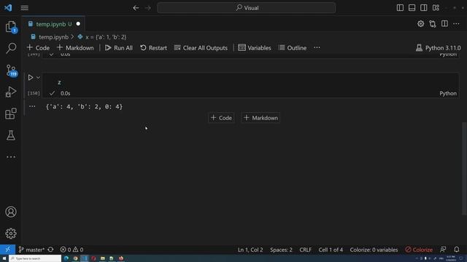This screenshot has height=262, width=467.
Task: Open the hamburger application menu
Action: coord(24,8)
